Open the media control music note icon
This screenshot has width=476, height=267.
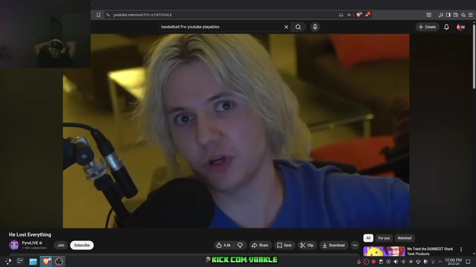(441, 15)
